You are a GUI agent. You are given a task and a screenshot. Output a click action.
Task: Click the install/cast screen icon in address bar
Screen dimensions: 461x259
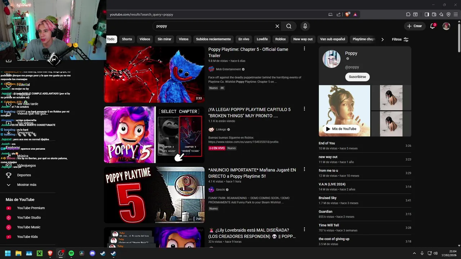point(330,14)
